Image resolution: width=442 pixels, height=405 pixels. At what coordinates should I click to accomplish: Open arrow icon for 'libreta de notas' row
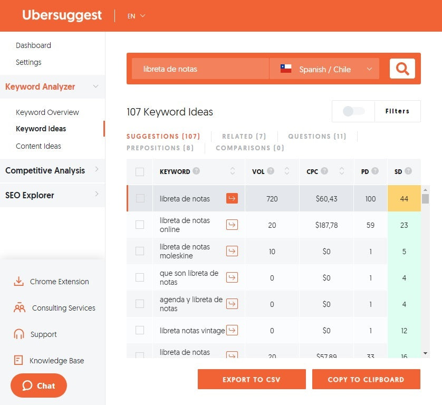232,198
